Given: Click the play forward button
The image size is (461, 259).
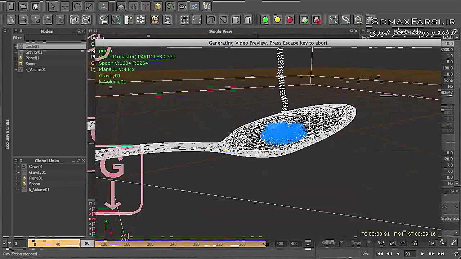Looking at the screenshot, I should click(422, 254).
